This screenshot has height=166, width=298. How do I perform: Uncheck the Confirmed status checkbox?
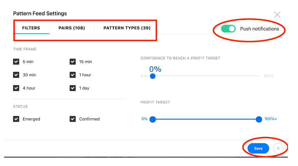pyautogui.click(x=72, y=119)
